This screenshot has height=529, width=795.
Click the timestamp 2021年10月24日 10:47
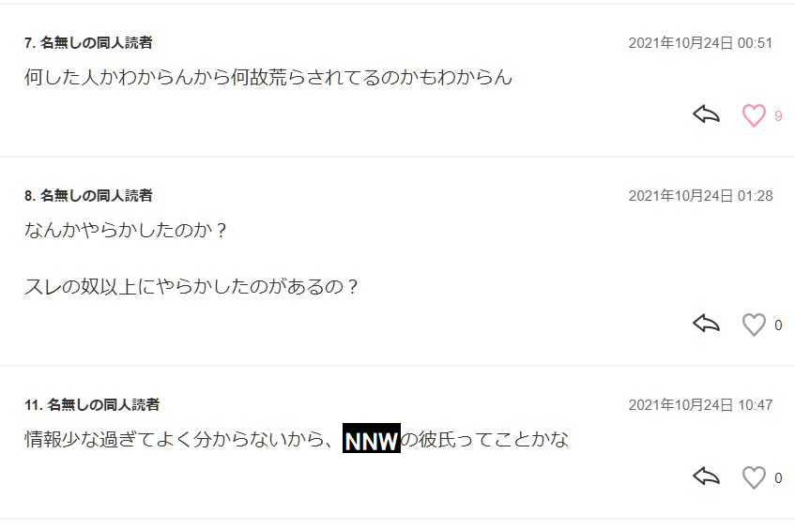point(700,405)
